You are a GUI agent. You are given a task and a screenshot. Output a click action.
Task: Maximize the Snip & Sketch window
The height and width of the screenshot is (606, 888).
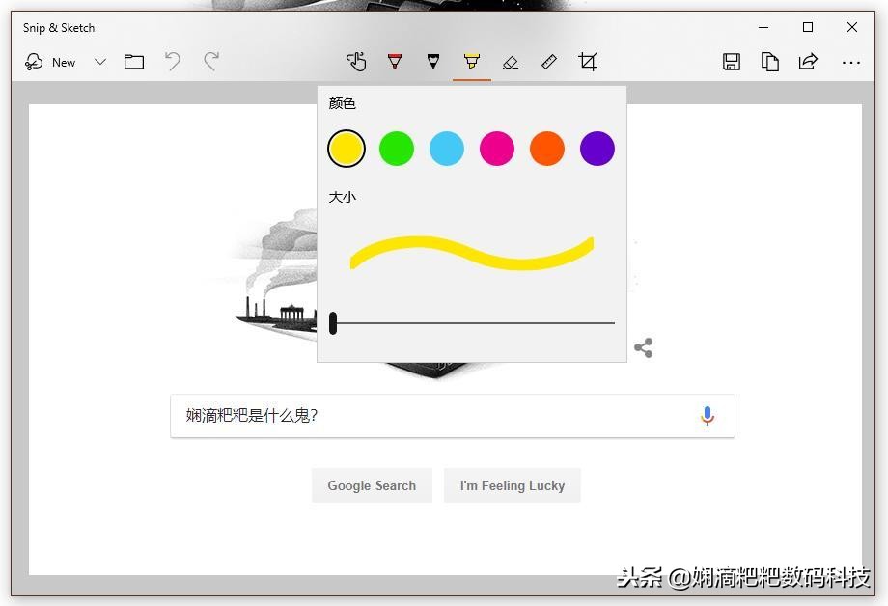808,27
